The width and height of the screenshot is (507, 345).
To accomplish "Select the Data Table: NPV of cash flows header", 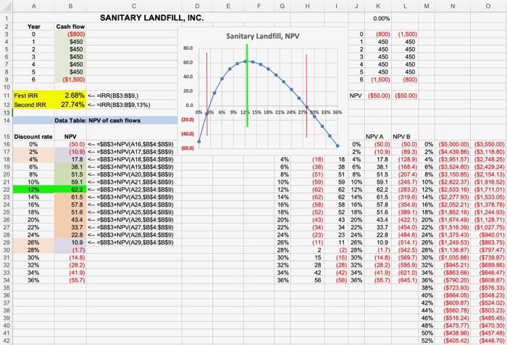I will pos(97,121).
